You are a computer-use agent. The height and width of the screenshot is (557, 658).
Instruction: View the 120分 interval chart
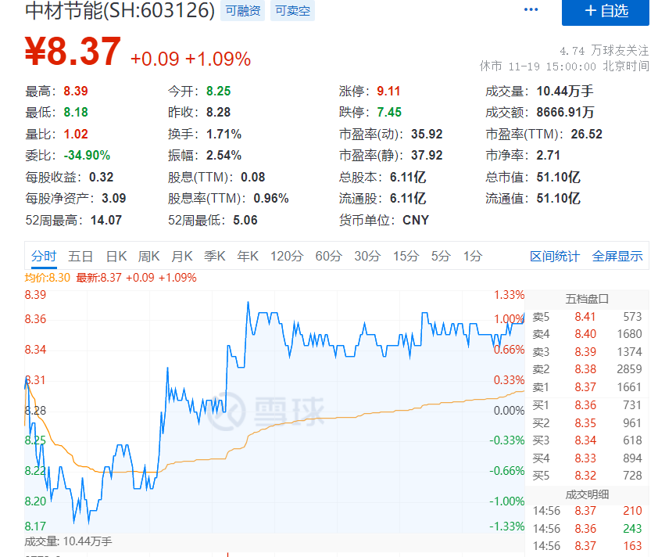click(286, 256)
